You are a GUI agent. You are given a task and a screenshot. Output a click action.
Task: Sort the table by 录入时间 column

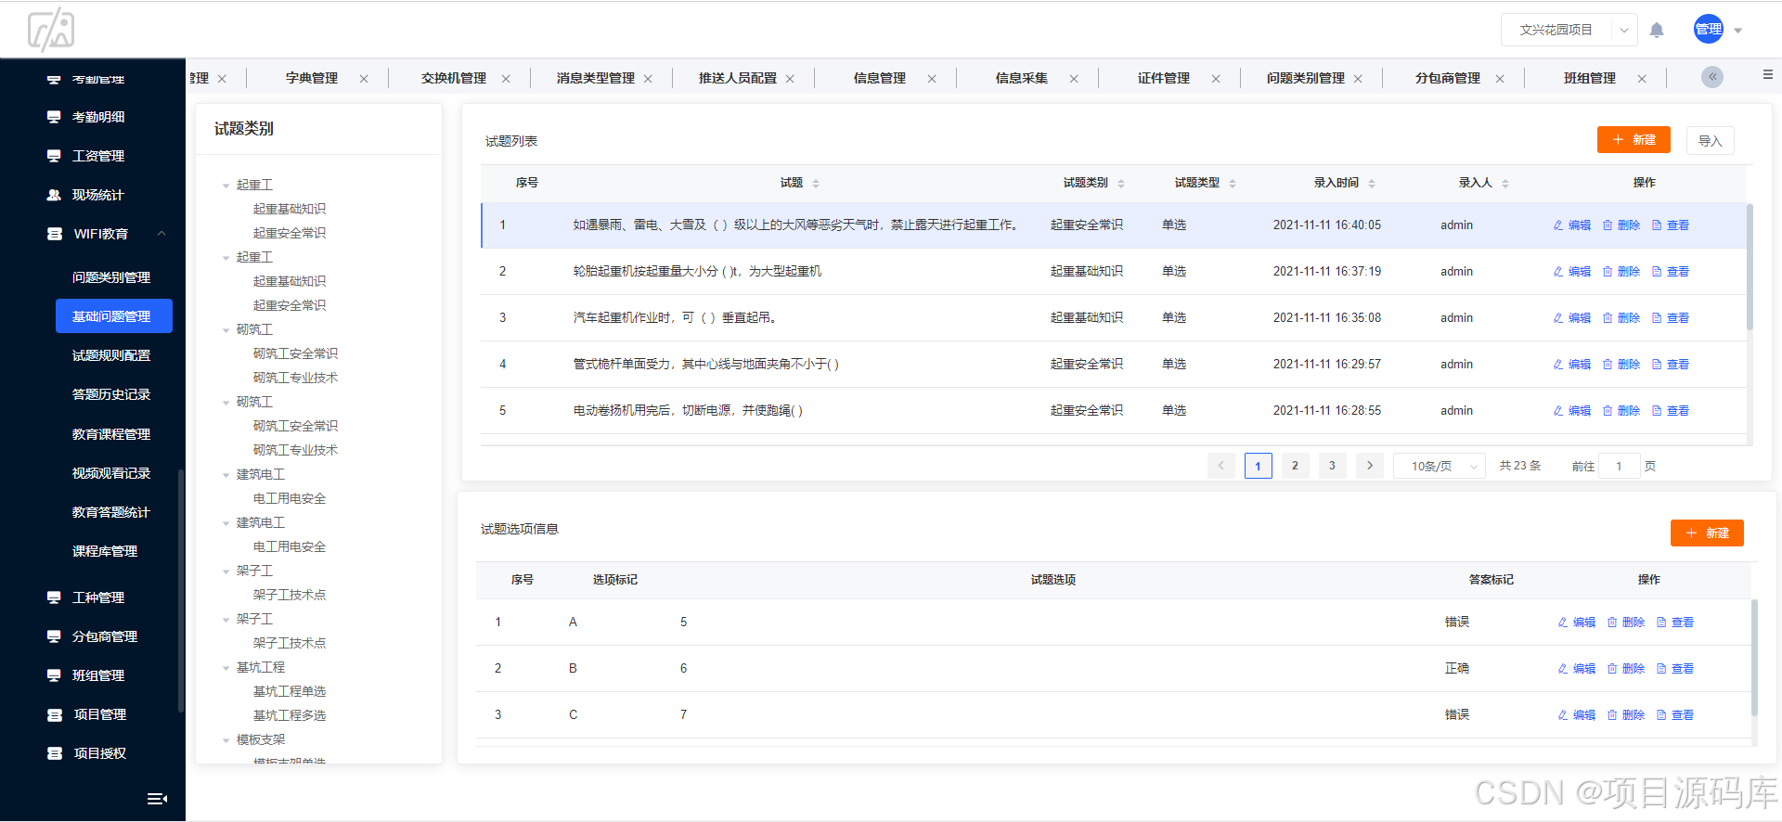coord(1372,184)
